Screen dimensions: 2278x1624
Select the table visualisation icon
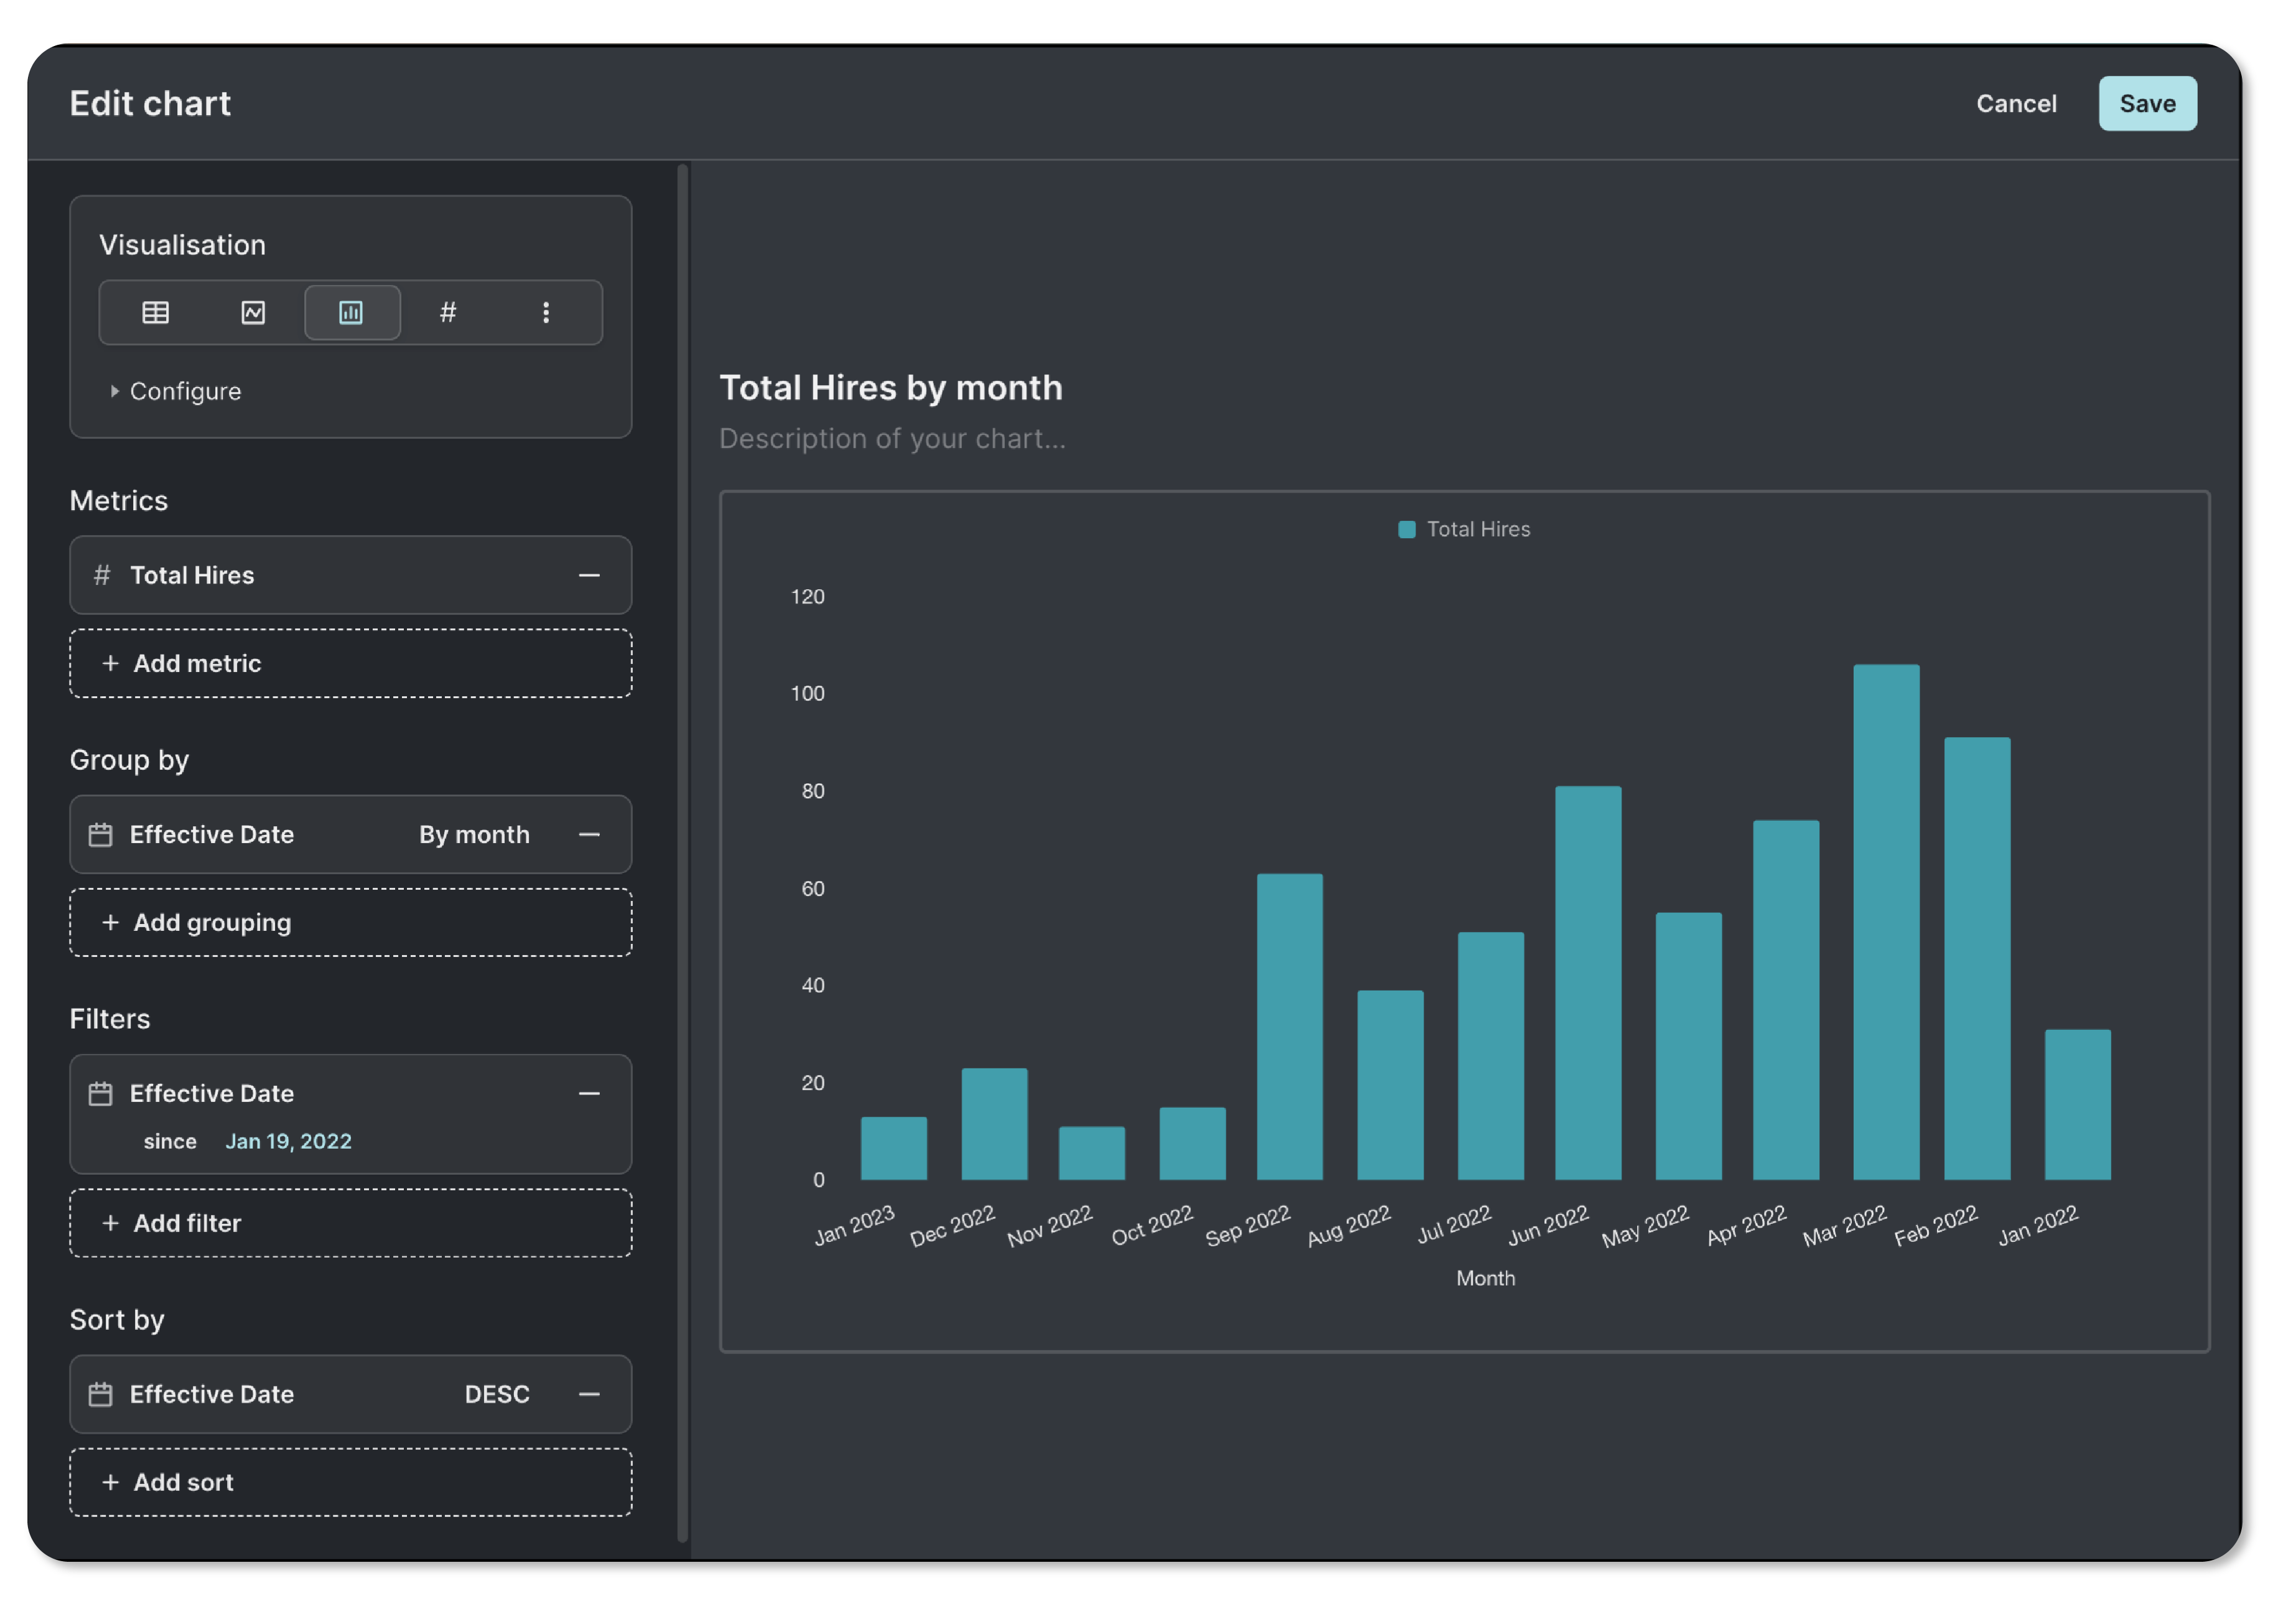[155, 313]
